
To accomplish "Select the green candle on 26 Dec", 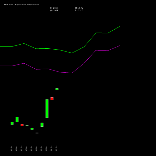I will tap(57, 89).
